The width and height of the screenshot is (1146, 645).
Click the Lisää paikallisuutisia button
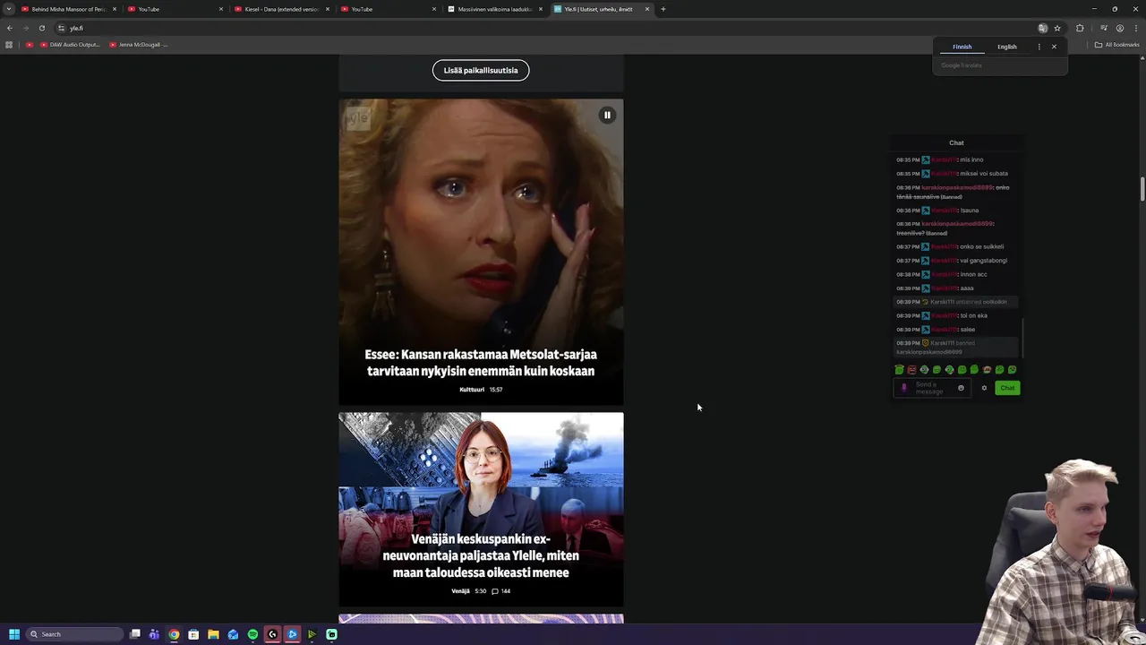(481, 70)
